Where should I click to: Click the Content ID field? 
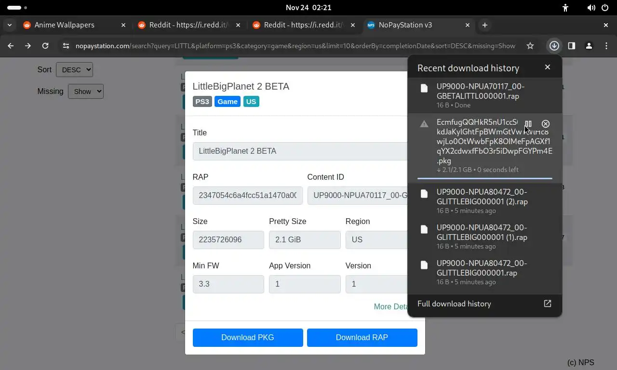tap(358, 196)
